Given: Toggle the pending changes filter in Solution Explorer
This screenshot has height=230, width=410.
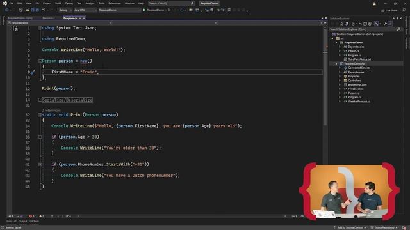Looking at the screenshot, I should tap(353, 24).
